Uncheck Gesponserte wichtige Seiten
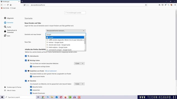 pyautogui.click(x=31, y=67)
